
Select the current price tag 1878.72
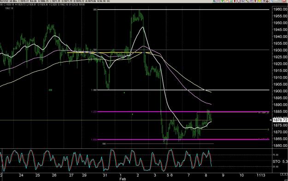[x=280, y=120]
